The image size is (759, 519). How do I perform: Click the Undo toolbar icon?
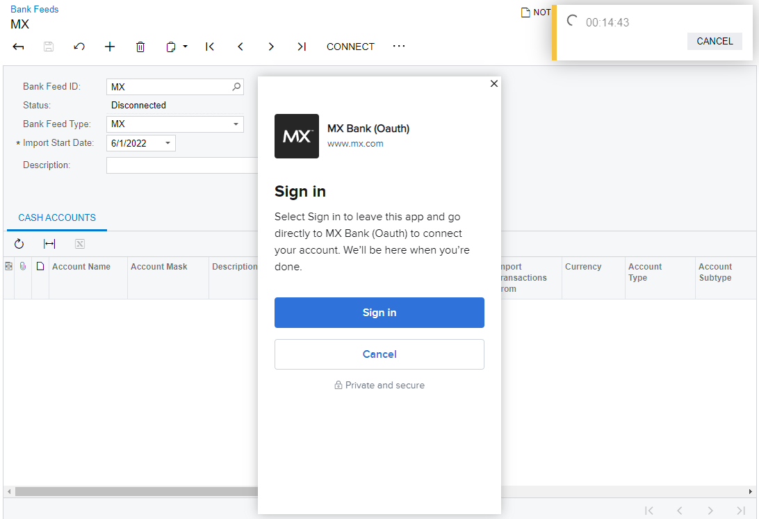(x=79, y=47)
